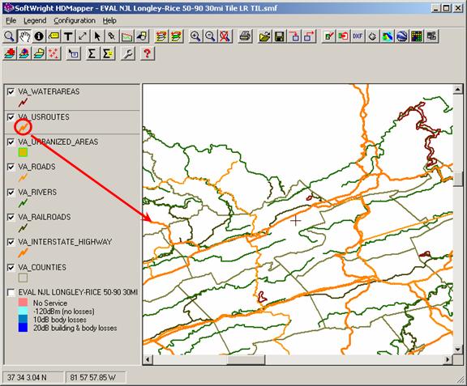Toggle VA_INTERSTATE_HIGHWAY layer checkbox
This screenshot has height=386, width=467.
click(11, 243)
